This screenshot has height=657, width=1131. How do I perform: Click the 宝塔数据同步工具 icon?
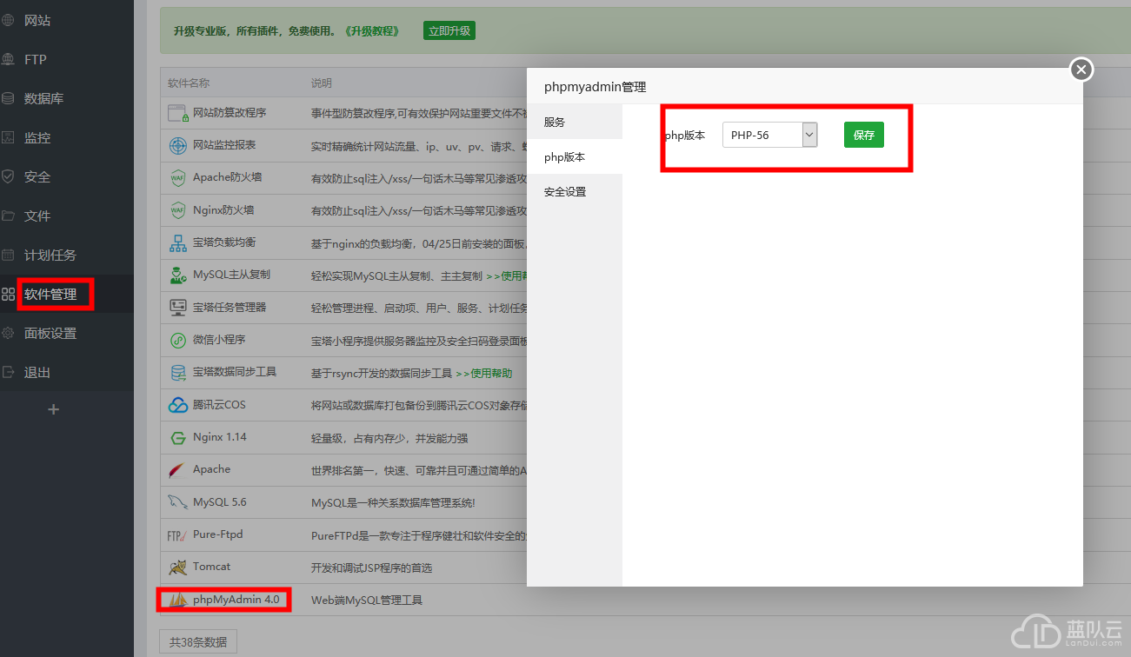[x=178, y=373]
